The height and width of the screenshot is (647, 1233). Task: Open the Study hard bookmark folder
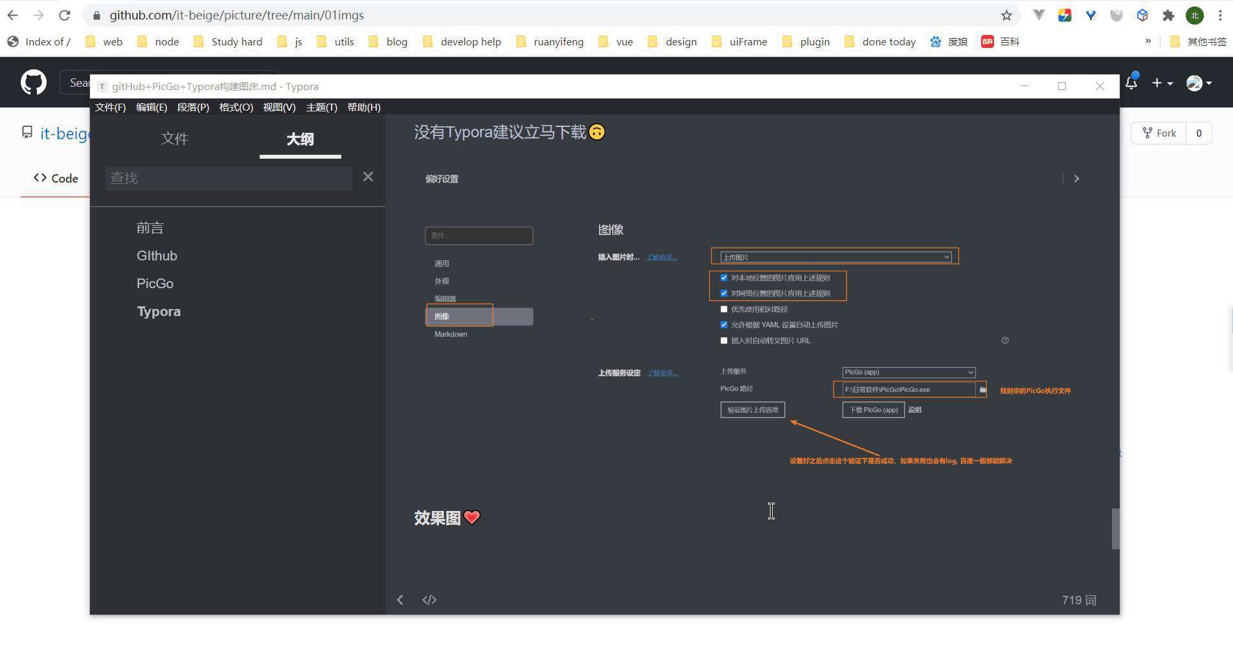(228, 41)
